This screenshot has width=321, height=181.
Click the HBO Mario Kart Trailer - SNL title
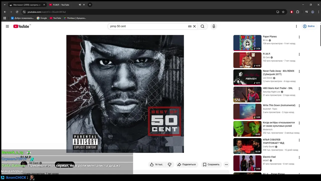(278, 88)
